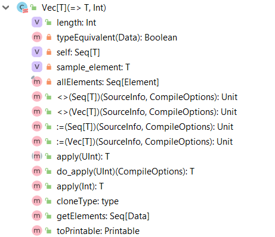Click the Vec[T] class icon
The image size is (275, 237).
tap(22, 8)
